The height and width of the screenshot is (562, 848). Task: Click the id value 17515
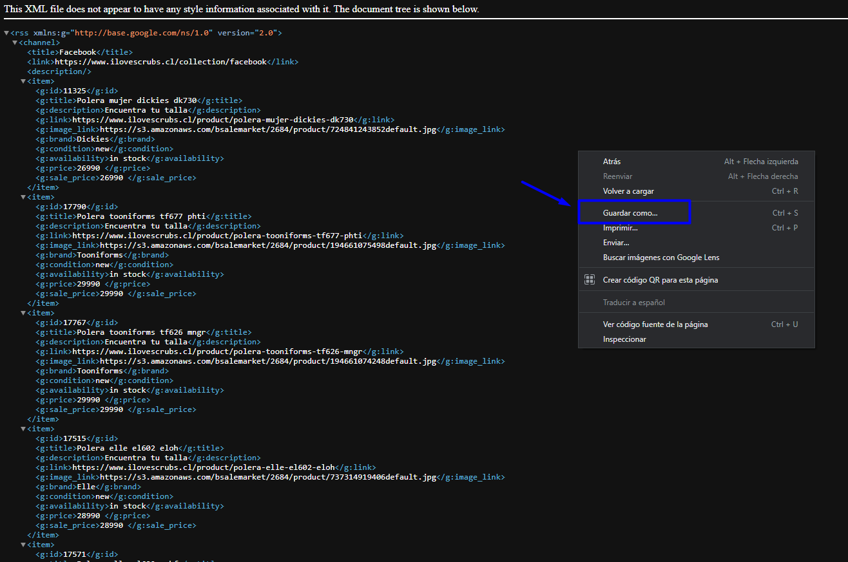click(x=75, y=438)
